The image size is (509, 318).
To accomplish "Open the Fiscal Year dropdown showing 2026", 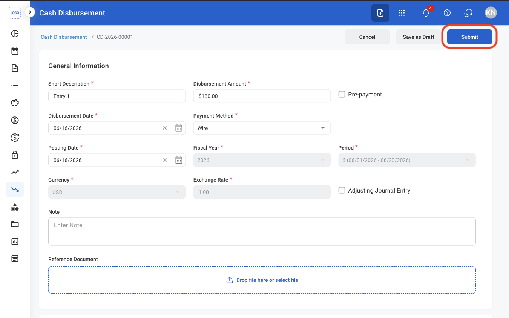I will [x=262, y=160].
